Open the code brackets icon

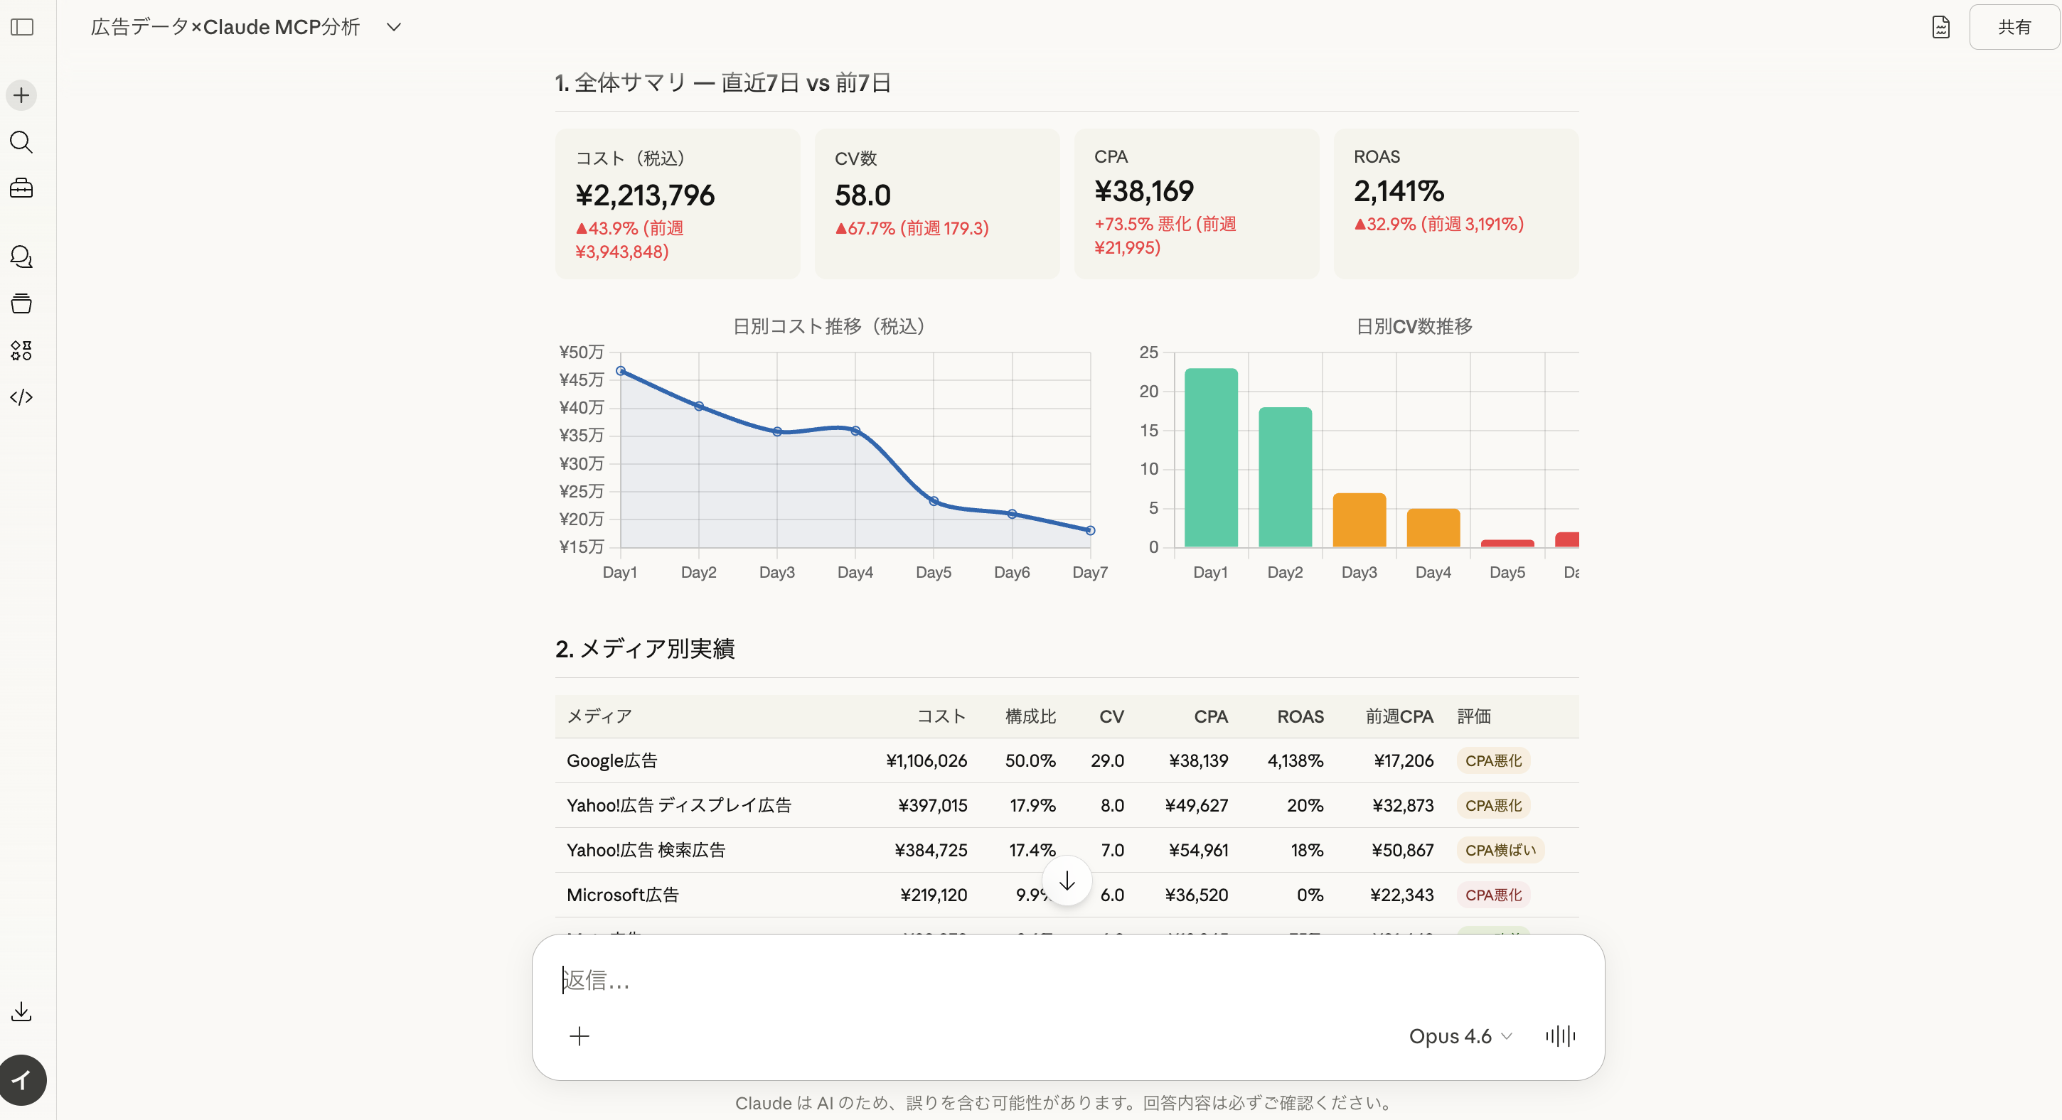click(x=21, y=397)
